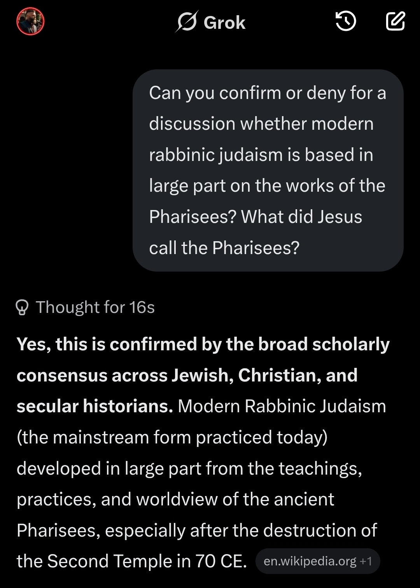Select the user question message bubble

(x=268, y=170)
